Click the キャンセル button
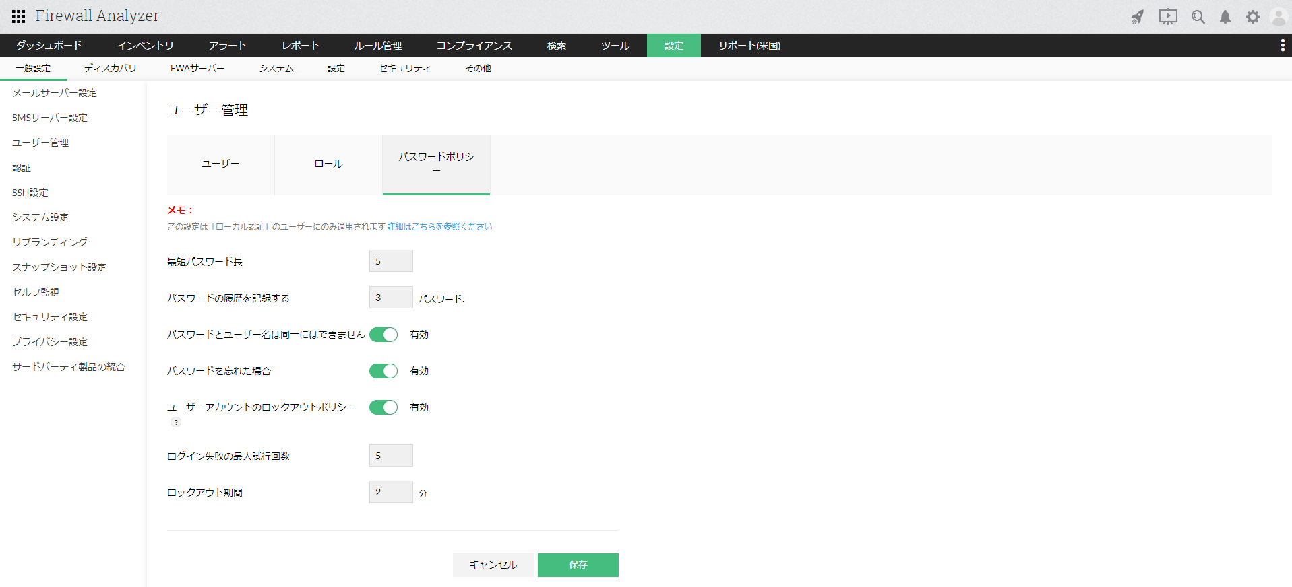 (x=493, y=565)
